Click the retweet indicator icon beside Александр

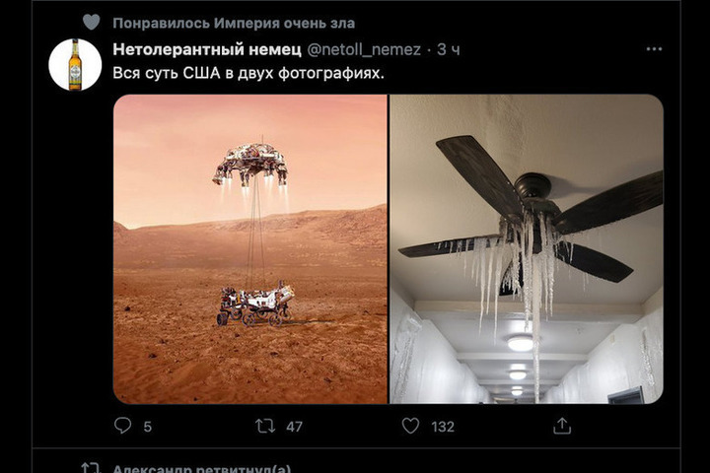pyautogui.click(x=90, y=467)
